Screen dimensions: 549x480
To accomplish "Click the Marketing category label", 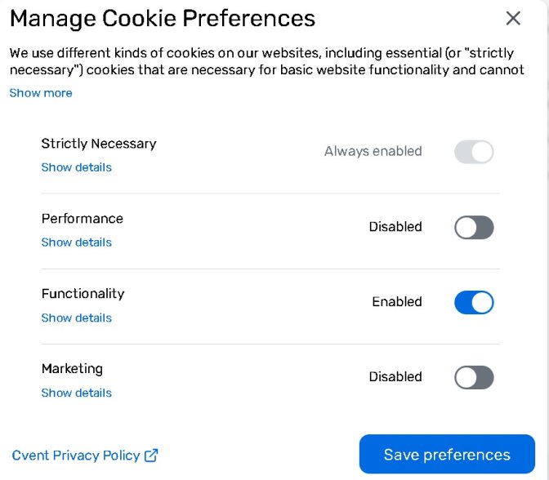I will coord(72,369).
